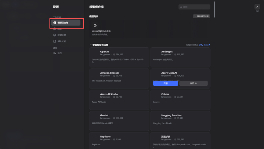Viewport: 264px width, 149px height.
Task: Click the download count 3,208 on Replicate
Action: point(118,139)
